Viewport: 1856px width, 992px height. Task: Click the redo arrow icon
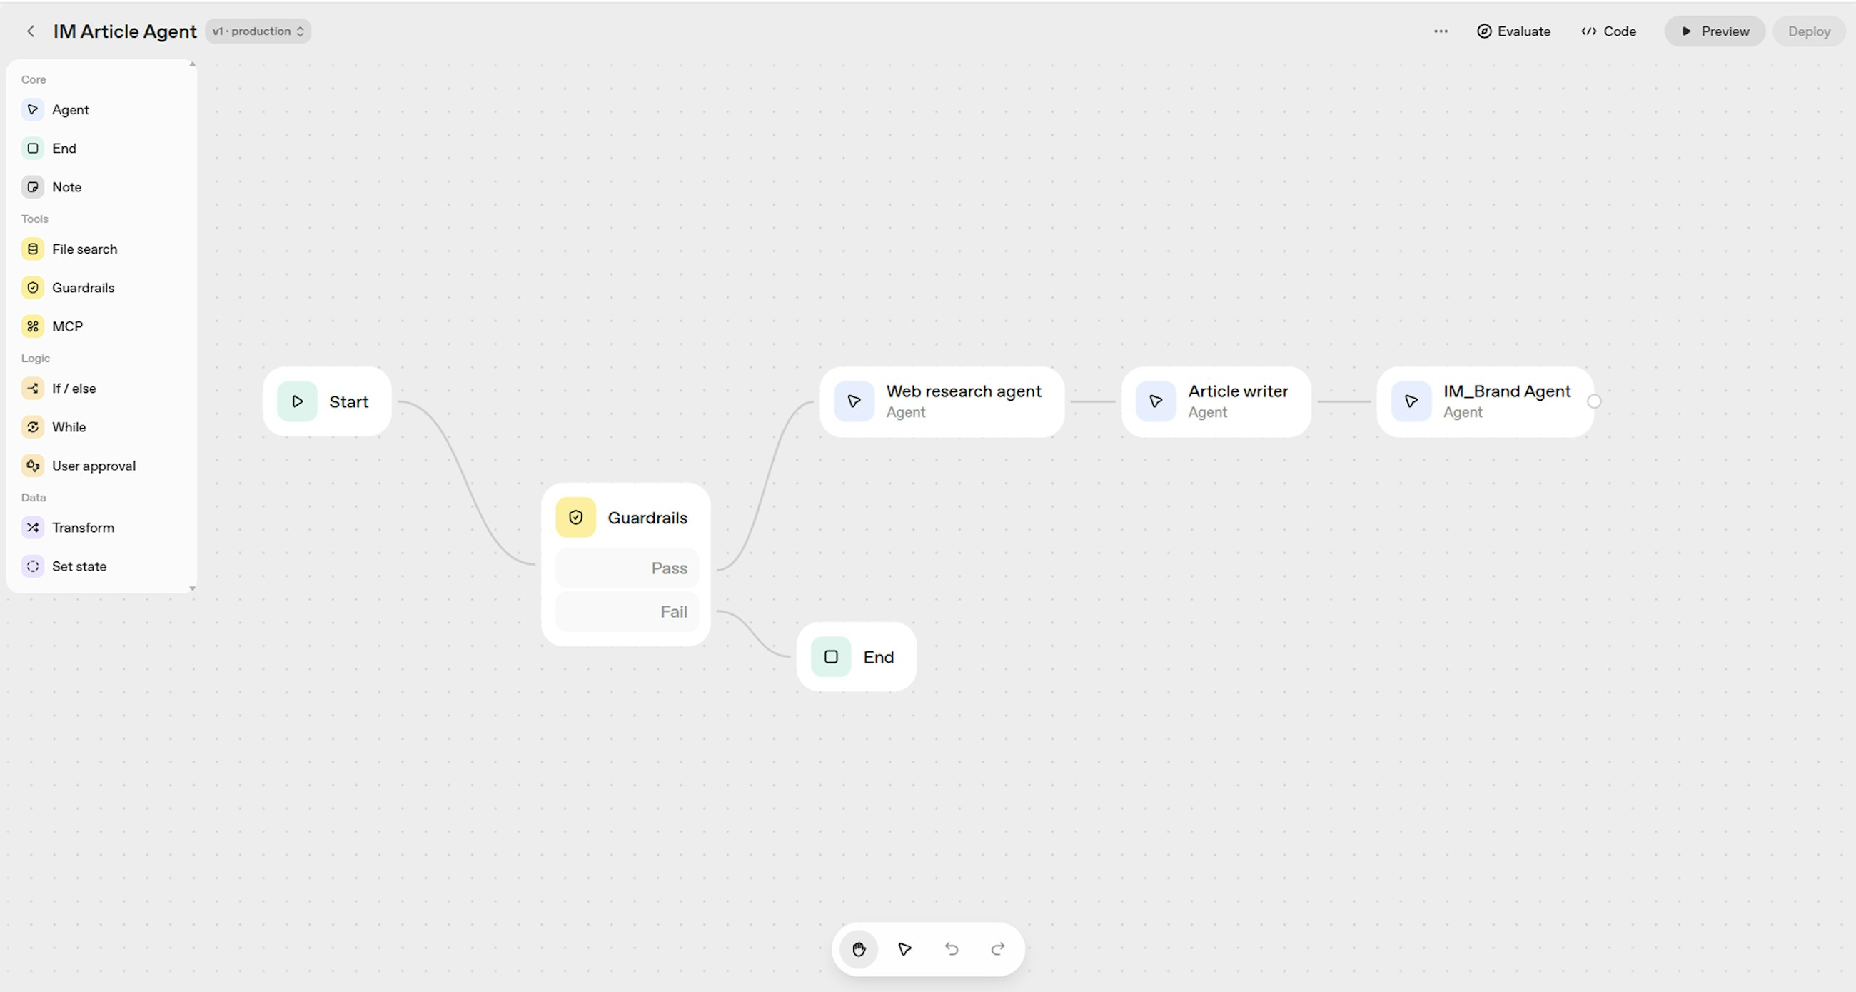pos(998,949)
